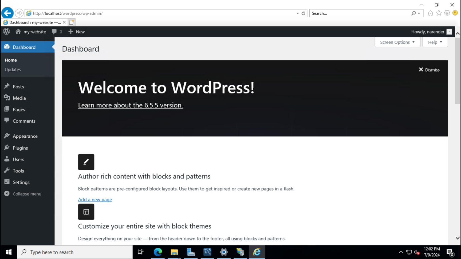The height and width of the screenshot is (259, 461).
Task: Click the Add a new page link
Action: [x=95, y=199]
